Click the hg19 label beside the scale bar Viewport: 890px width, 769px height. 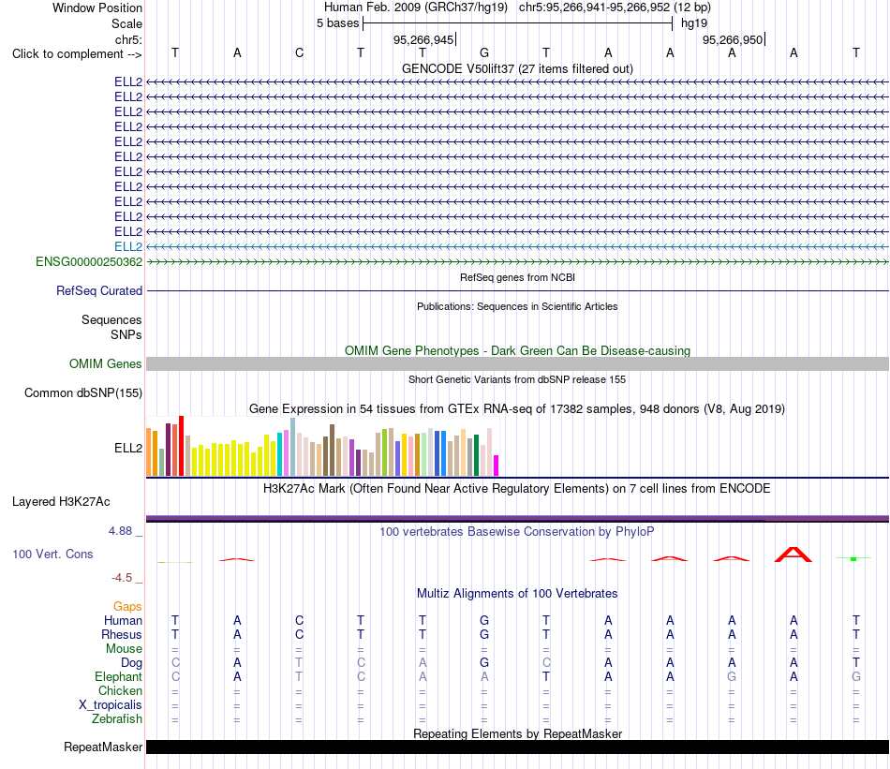pyautogui.click(x=694, y=23)
